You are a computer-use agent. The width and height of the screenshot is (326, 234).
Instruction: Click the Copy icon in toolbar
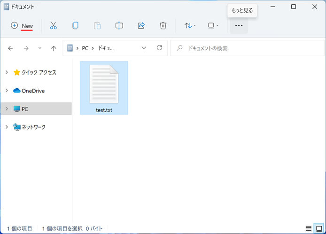click(x=75, y=26)
